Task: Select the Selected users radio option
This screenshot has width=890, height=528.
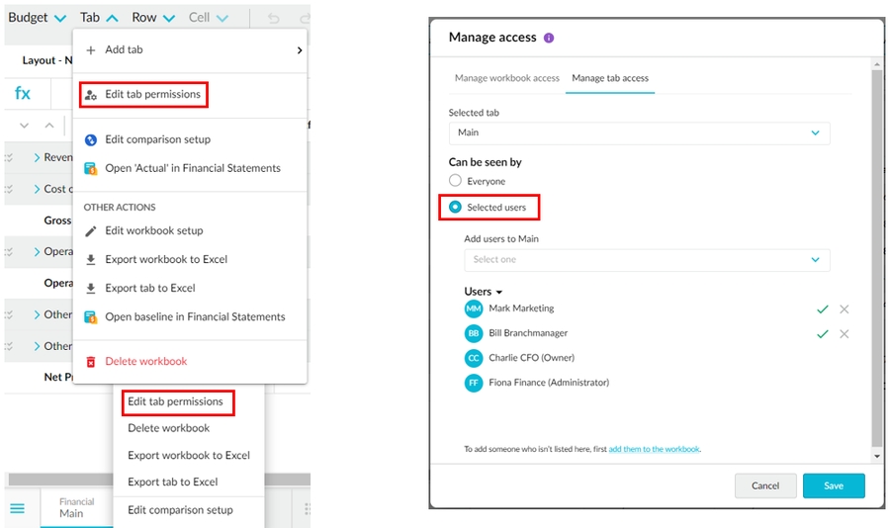Action: click(455, 208)
